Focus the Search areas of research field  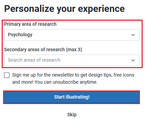tap(72, 60)
